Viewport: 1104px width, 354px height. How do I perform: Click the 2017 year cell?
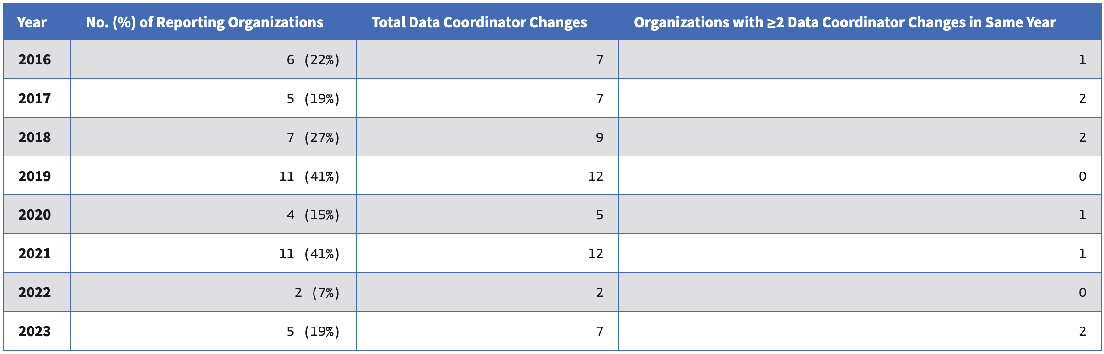pos(35,98)
